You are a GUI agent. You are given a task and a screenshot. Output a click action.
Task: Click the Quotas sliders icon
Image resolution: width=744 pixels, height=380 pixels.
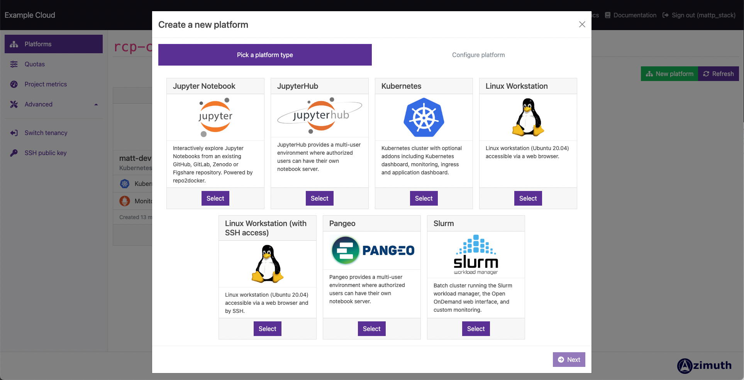point(14,64)
